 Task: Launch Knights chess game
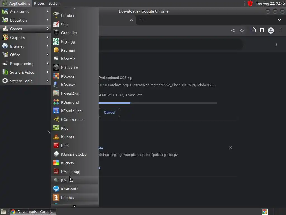(x=75, y=198)
